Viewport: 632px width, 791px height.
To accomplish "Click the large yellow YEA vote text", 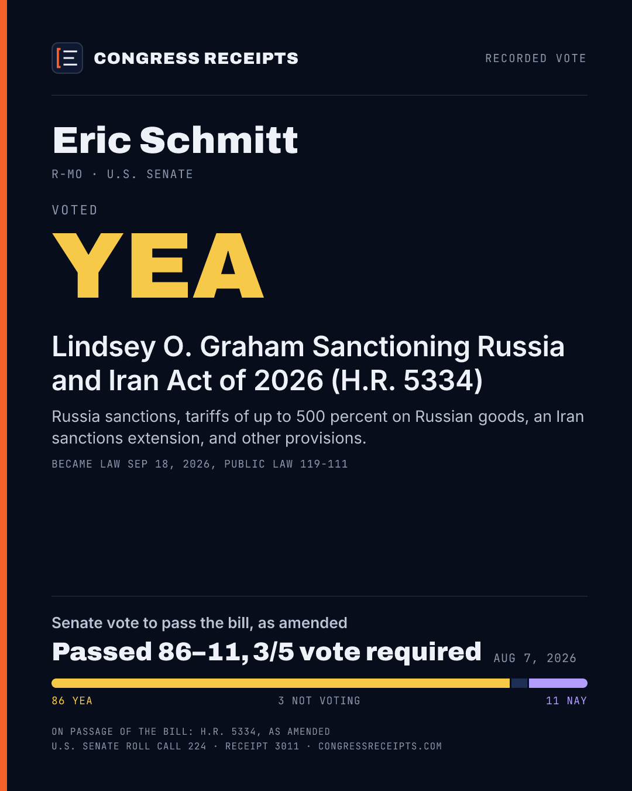I will click(158, 265).
